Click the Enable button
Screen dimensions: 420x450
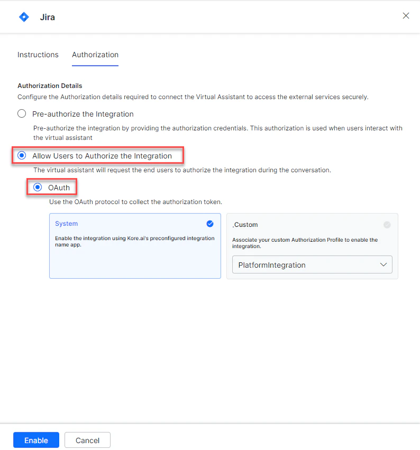click(x=36, y=440)
